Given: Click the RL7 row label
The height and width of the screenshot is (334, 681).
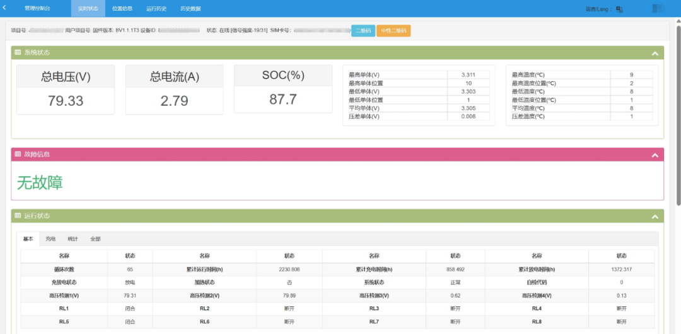Looking at the screenshot, I should click(x=374, y=322).
